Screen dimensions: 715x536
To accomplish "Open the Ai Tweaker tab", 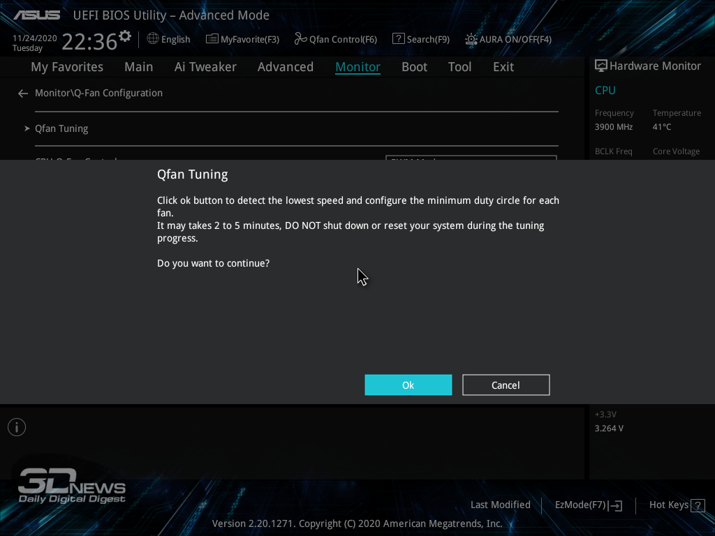I will (x=205, y=67).
